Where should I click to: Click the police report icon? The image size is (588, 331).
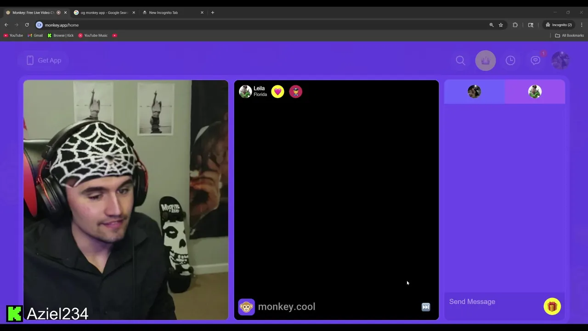coord(295,91)
